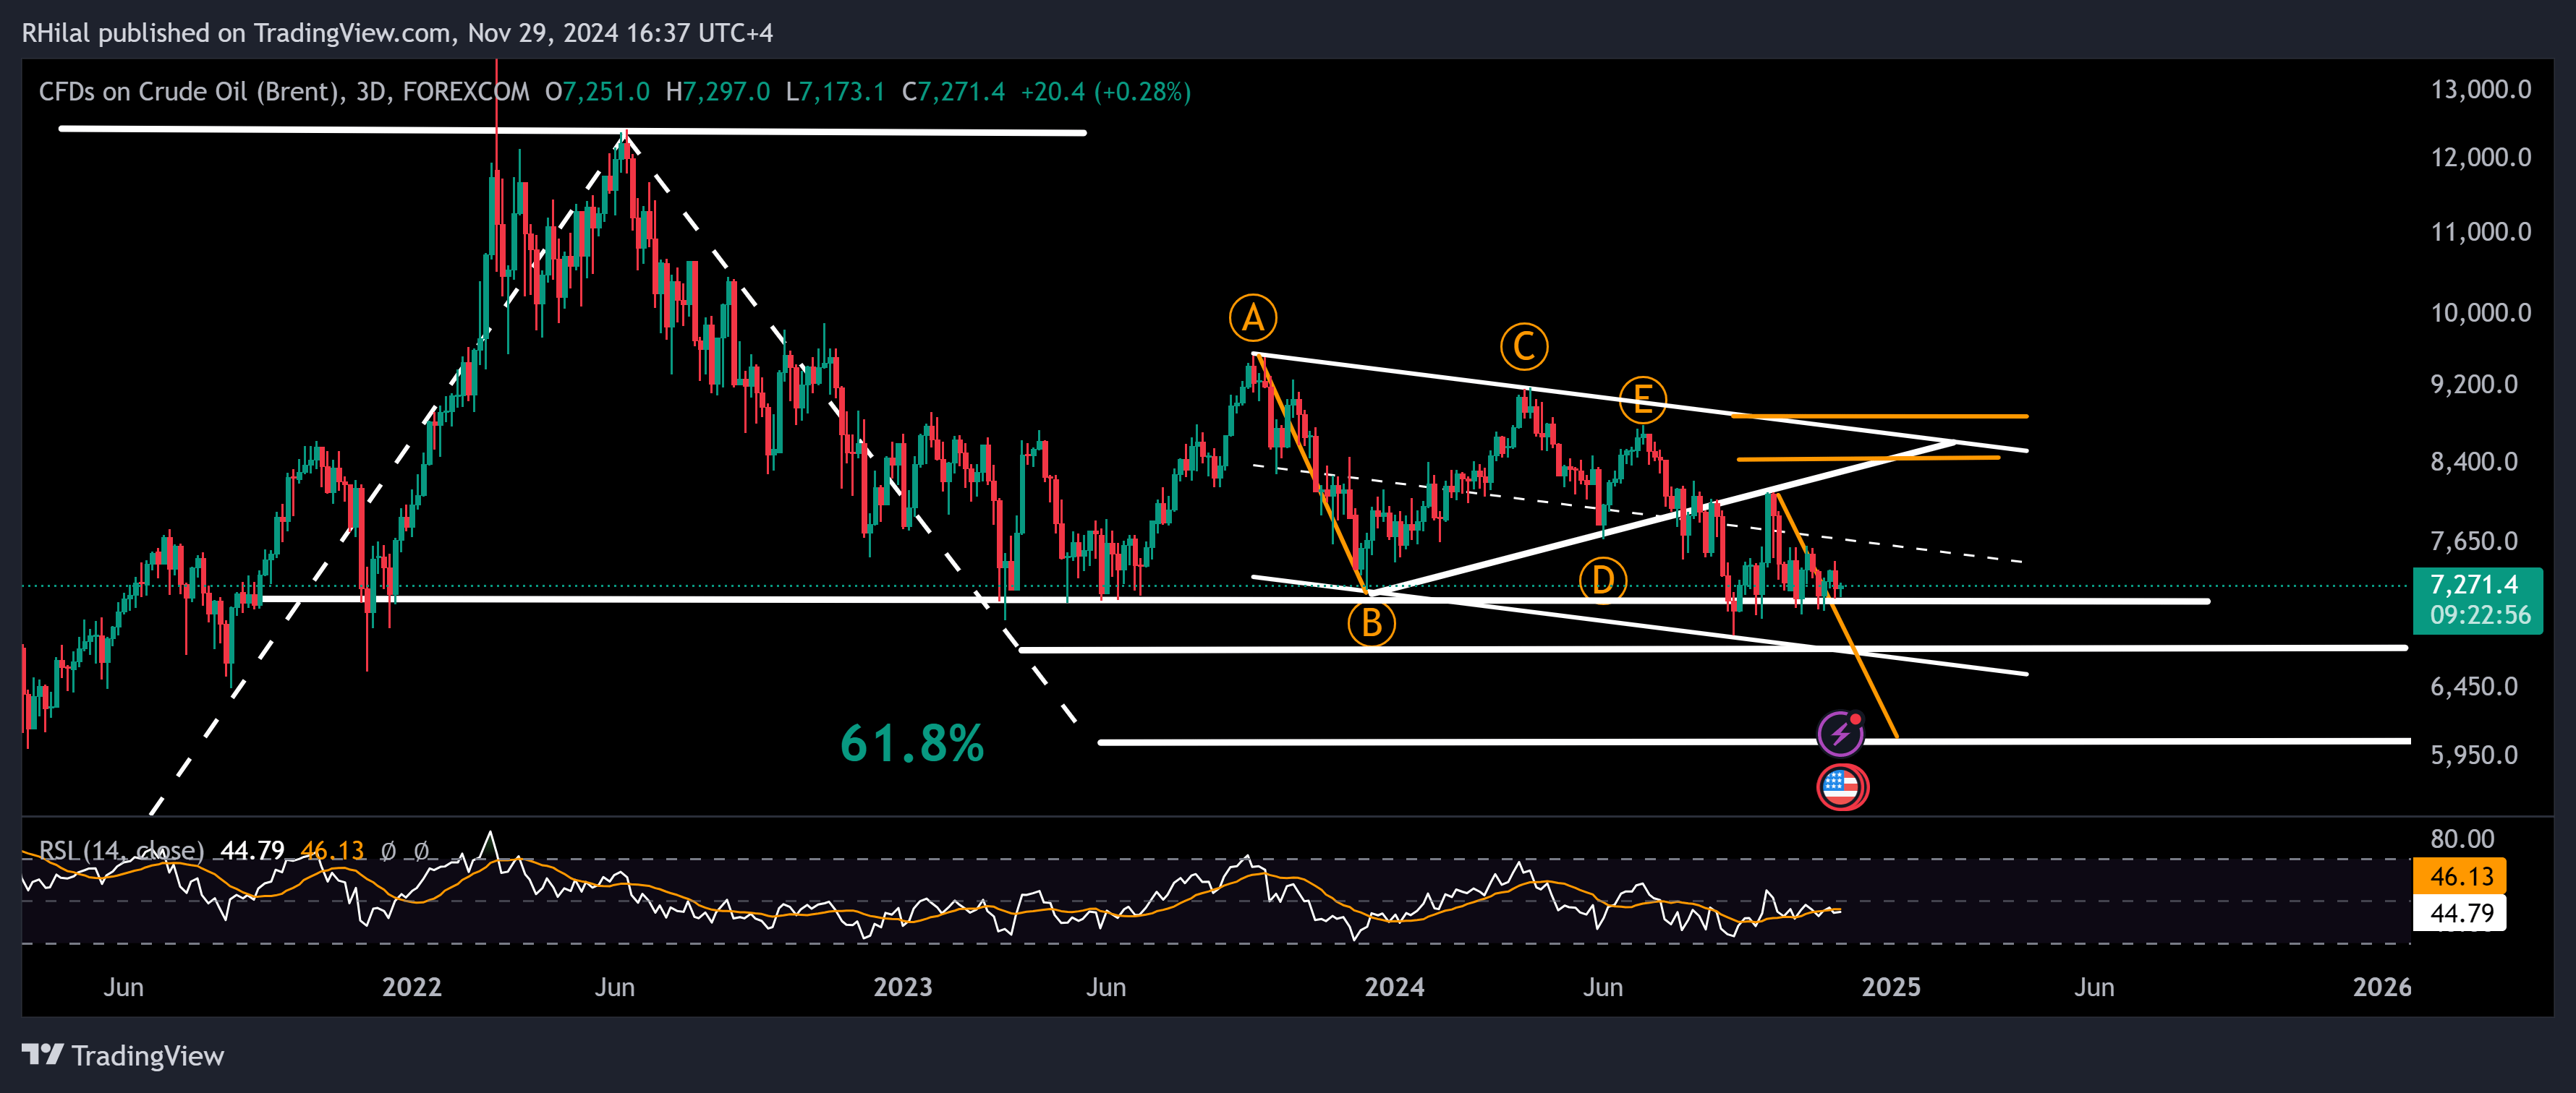The height and width of the screenshot is (1093, 2576).
Task: Click the 7,650.0 price axis label
Action: click(2474, 541)
